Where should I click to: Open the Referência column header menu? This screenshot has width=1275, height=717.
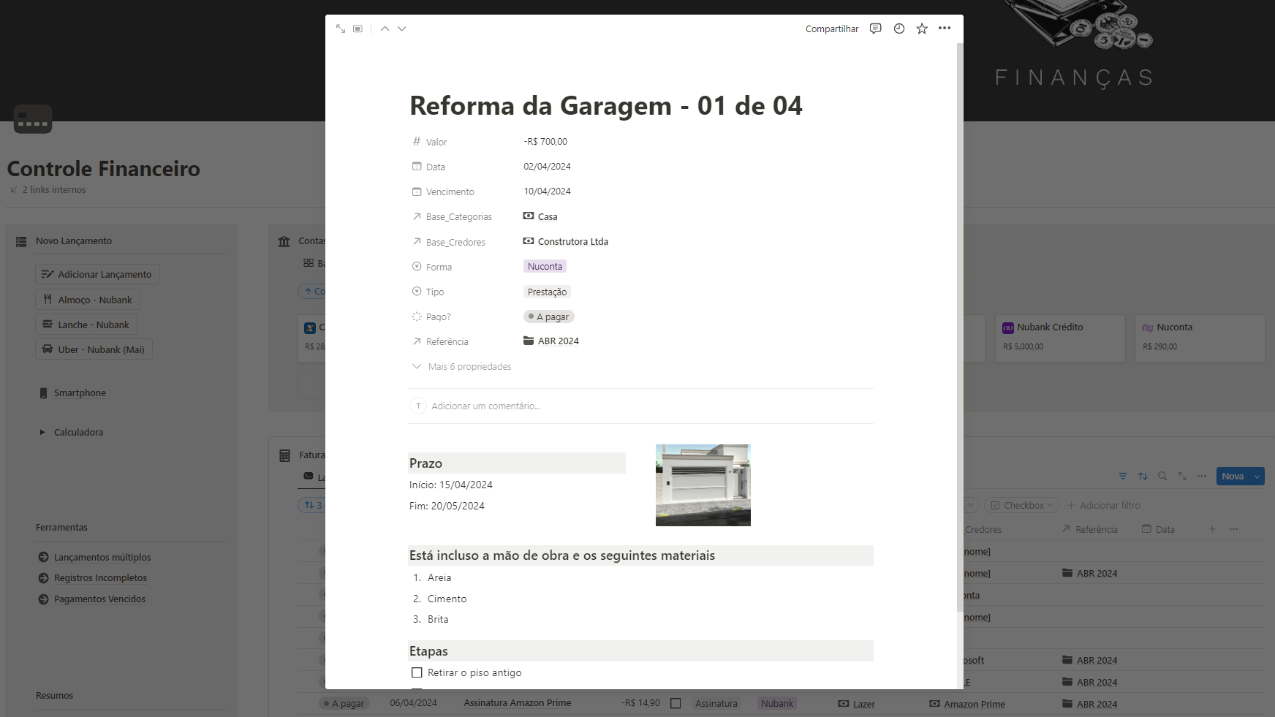[x=1096, y=529]
